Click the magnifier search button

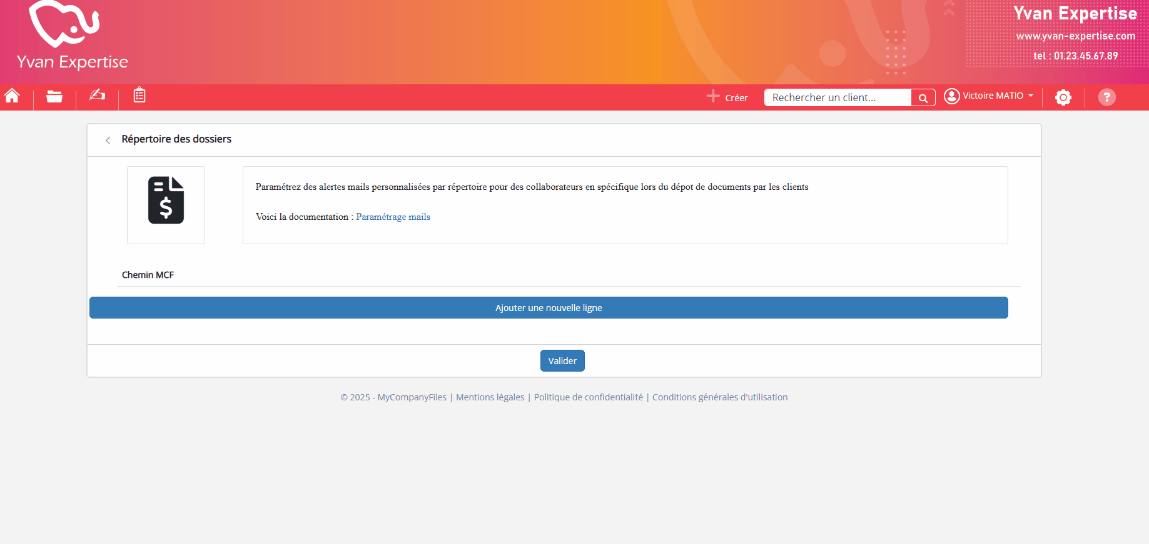(923, 98)
